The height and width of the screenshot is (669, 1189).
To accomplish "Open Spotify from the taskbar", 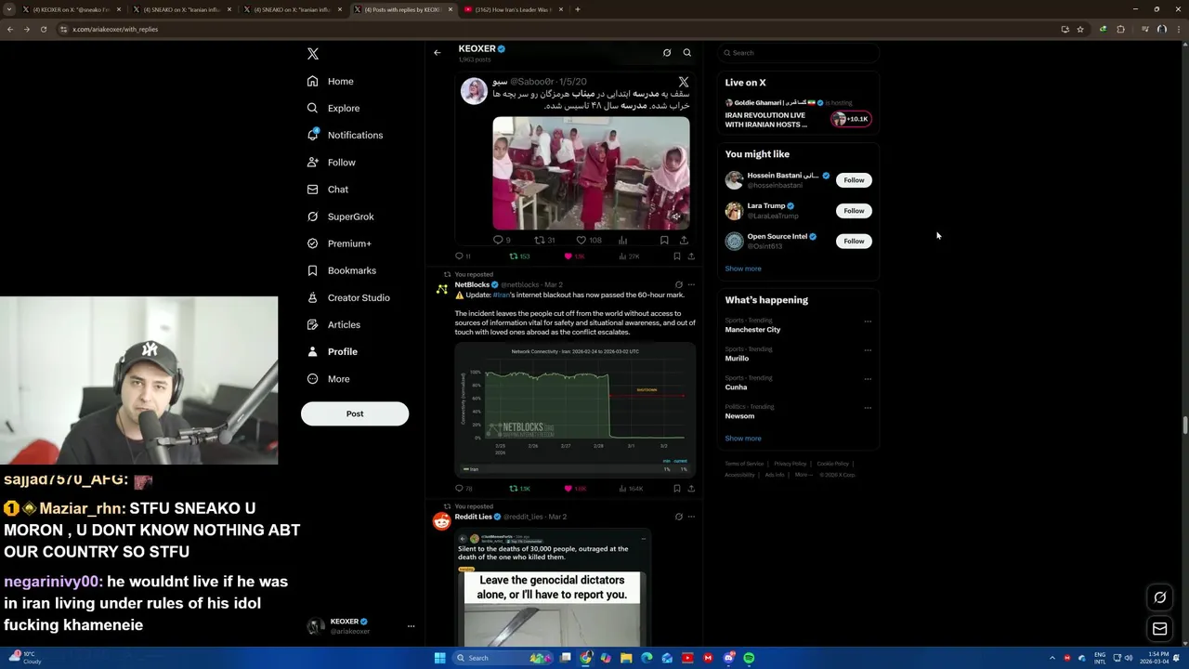I will [749, 658].
